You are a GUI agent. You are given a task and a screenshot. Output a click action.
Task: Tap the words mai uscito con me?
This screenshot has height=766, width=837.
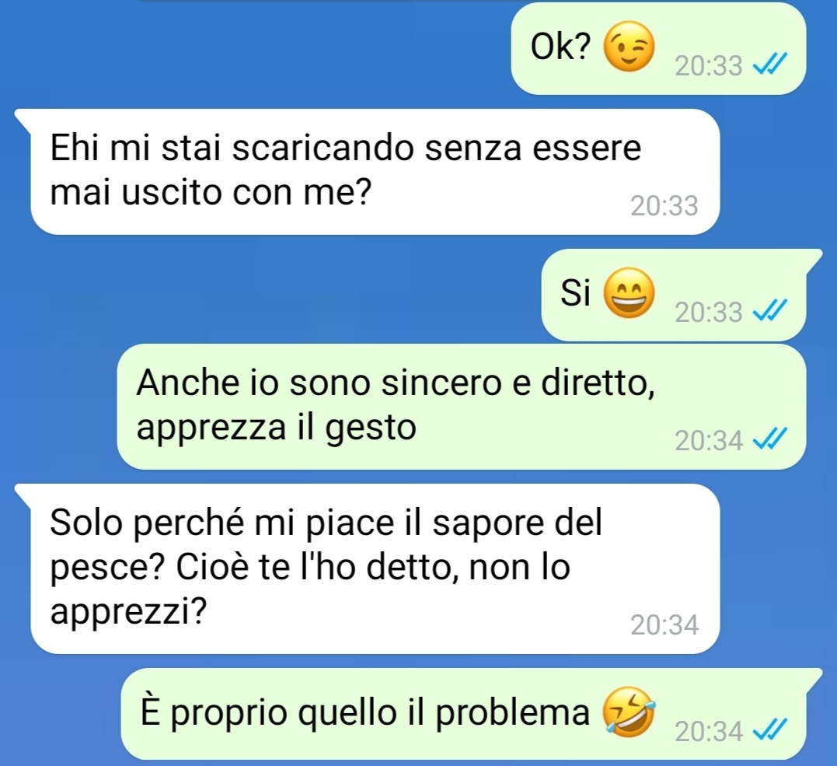(x=211, y=192)
